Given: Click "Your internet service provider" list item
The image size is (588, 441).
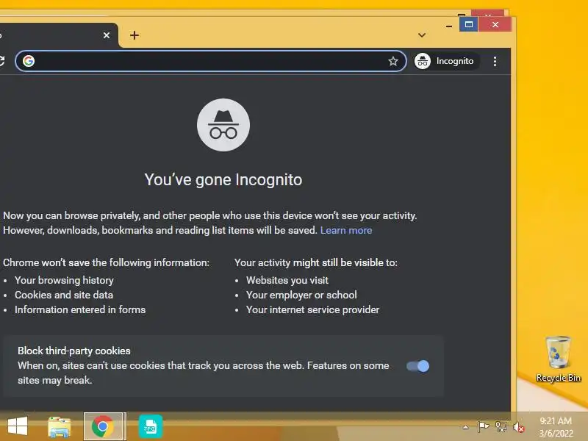Looking at the screenshot, I should click(313, 309).
